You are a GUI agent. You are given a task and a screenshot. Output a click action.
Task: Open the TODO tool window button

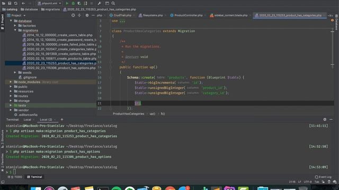(x=15, y=177)
